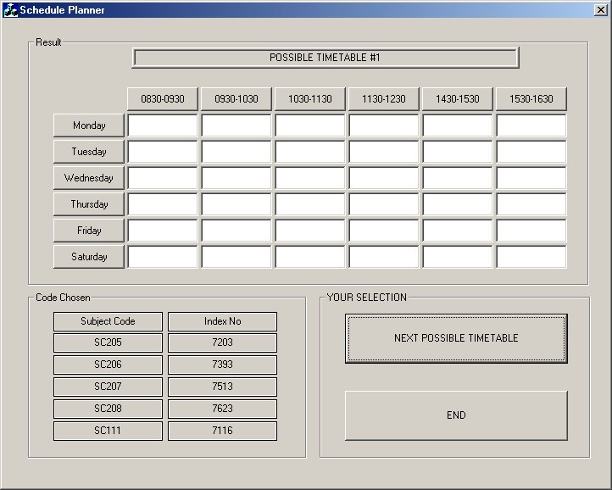Select subject code SC111

(108, 432)
